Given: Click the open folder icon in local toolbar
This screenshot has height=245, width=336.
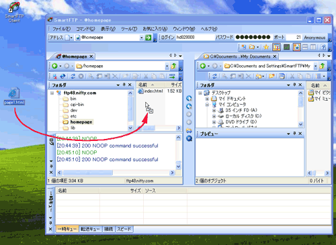Looking at the screenshot, I should click(272, 77).
